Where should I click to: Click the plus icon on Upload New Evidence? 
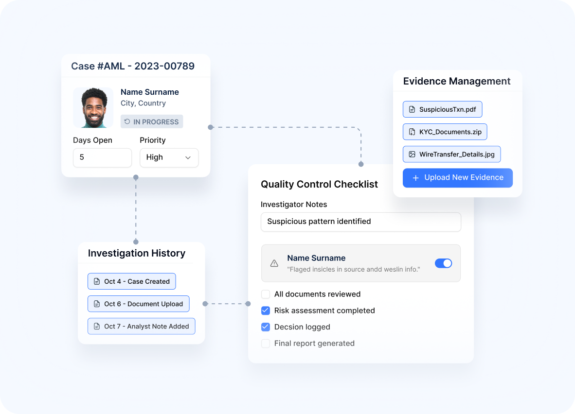[415, 178]
